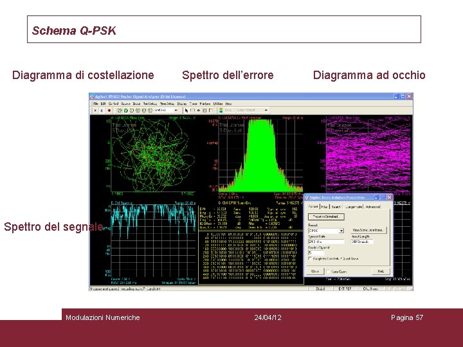
Task: Click the '24/04/12' footer date
Action: [x=268, y=317]
